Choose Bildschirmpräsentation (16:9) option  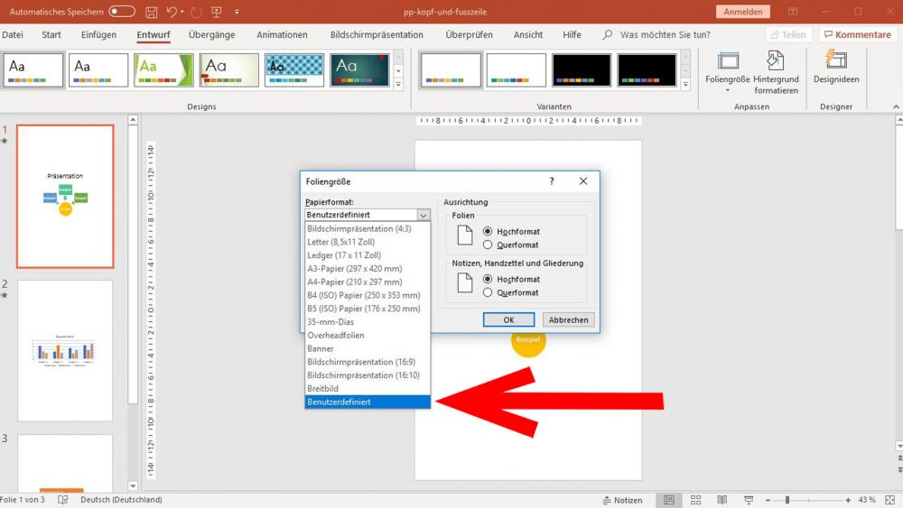(368, 362)
